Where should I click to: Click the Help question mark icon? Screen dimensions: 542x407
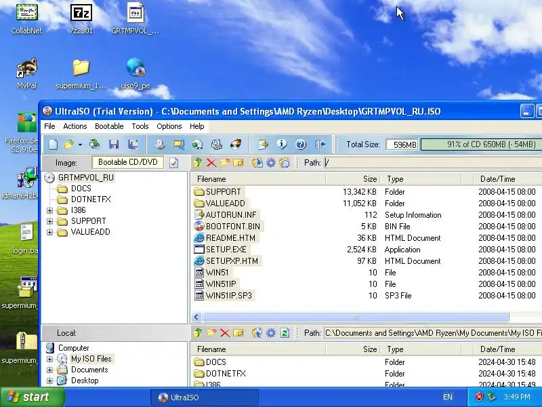click(x=301, y=144)
